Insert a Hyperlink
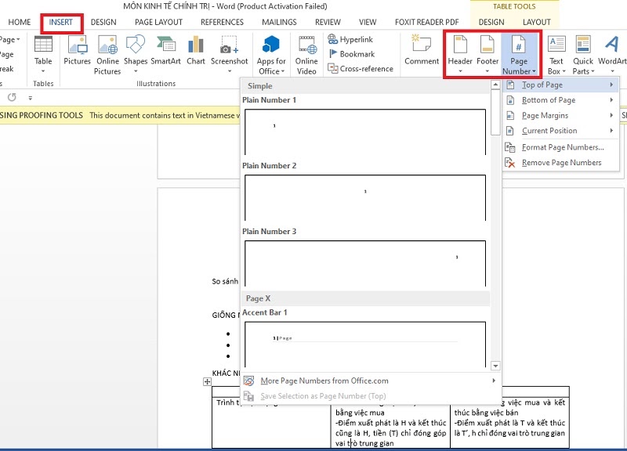Viewport: 627px width, 451px height. point(350,39)
